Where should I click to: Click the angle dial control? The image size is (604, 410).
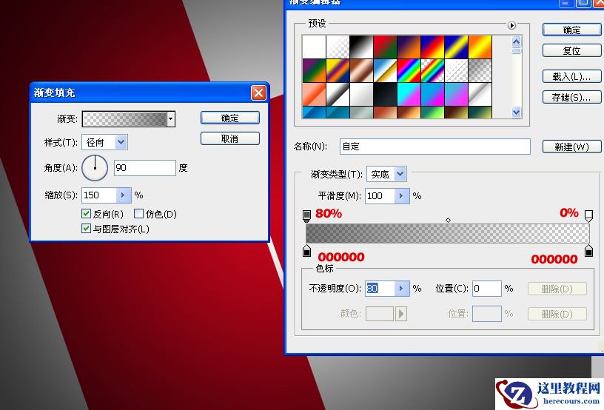(95, 168)
